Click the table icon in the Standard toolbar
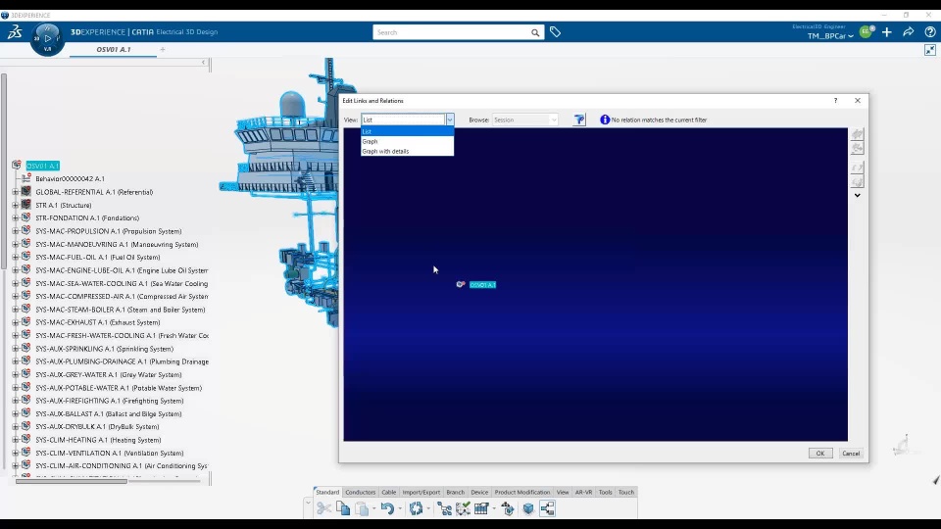The width and height of the screenshot is (941, 529). coord(481,508)
